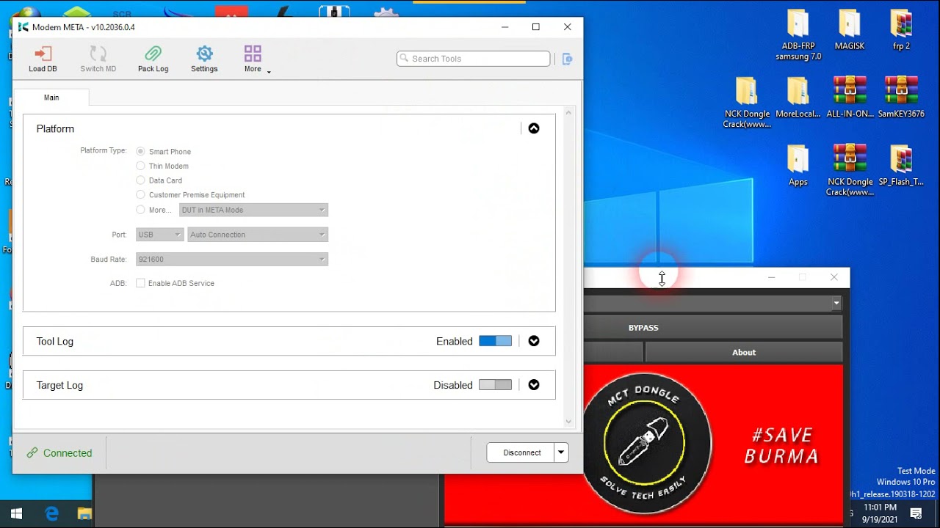Open the Auto Connection dropdown
This screenshot has height=528, width=940.
click(x=258, y=235)
